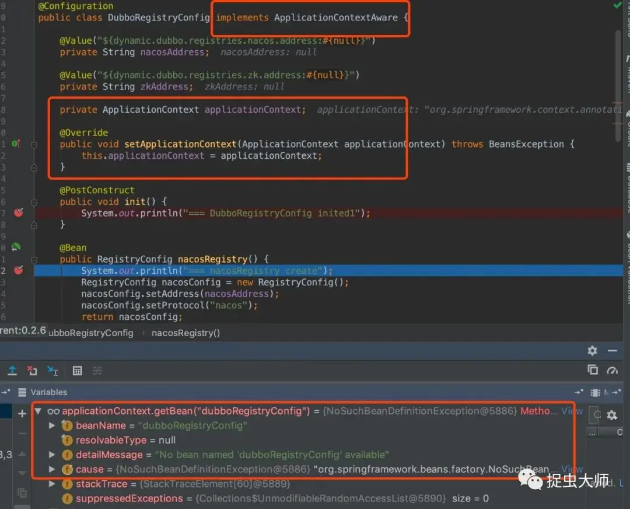630x509 pixels.
Task: Click the @Configuration annotation
Action: [x=75, y=6]
